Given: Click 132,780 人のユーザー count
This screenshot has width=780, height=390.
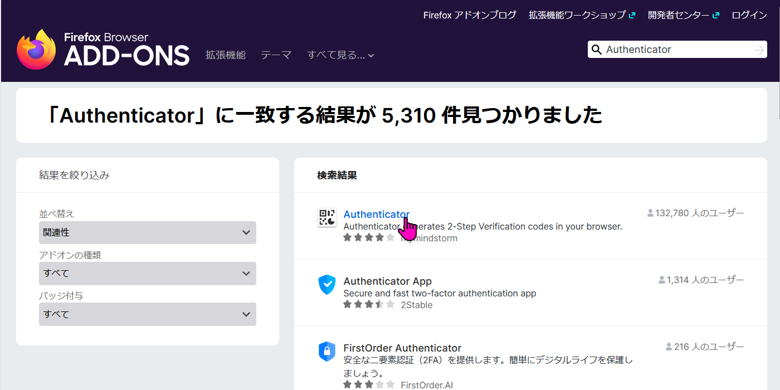Looking at the screenshot, I should pyautogui.click(x=700, y=213).
